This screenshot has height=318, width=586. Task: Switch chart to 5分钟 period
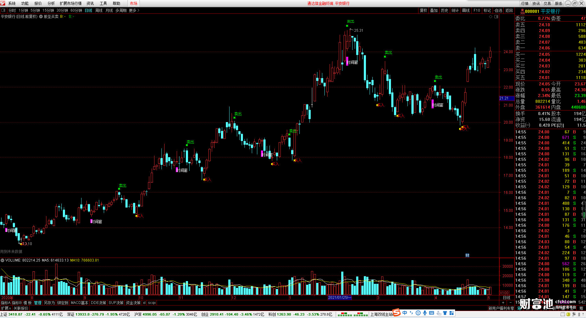coord(35,10)
